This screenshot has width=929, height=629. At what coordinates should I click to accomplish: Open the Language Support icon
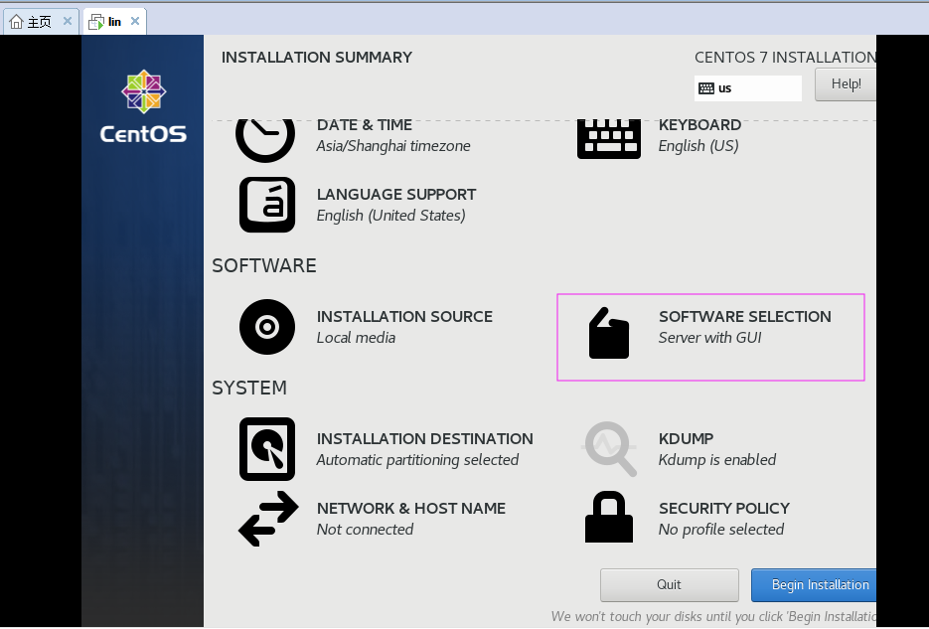pyautogui.click(x=267, y=205)
